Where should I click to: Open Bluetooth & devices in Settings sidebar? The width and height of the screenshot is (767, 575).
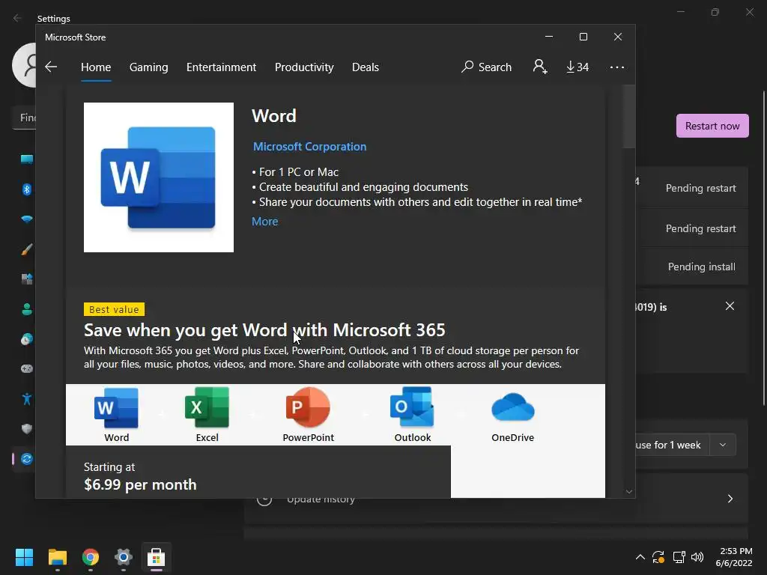tap(26, 189)
